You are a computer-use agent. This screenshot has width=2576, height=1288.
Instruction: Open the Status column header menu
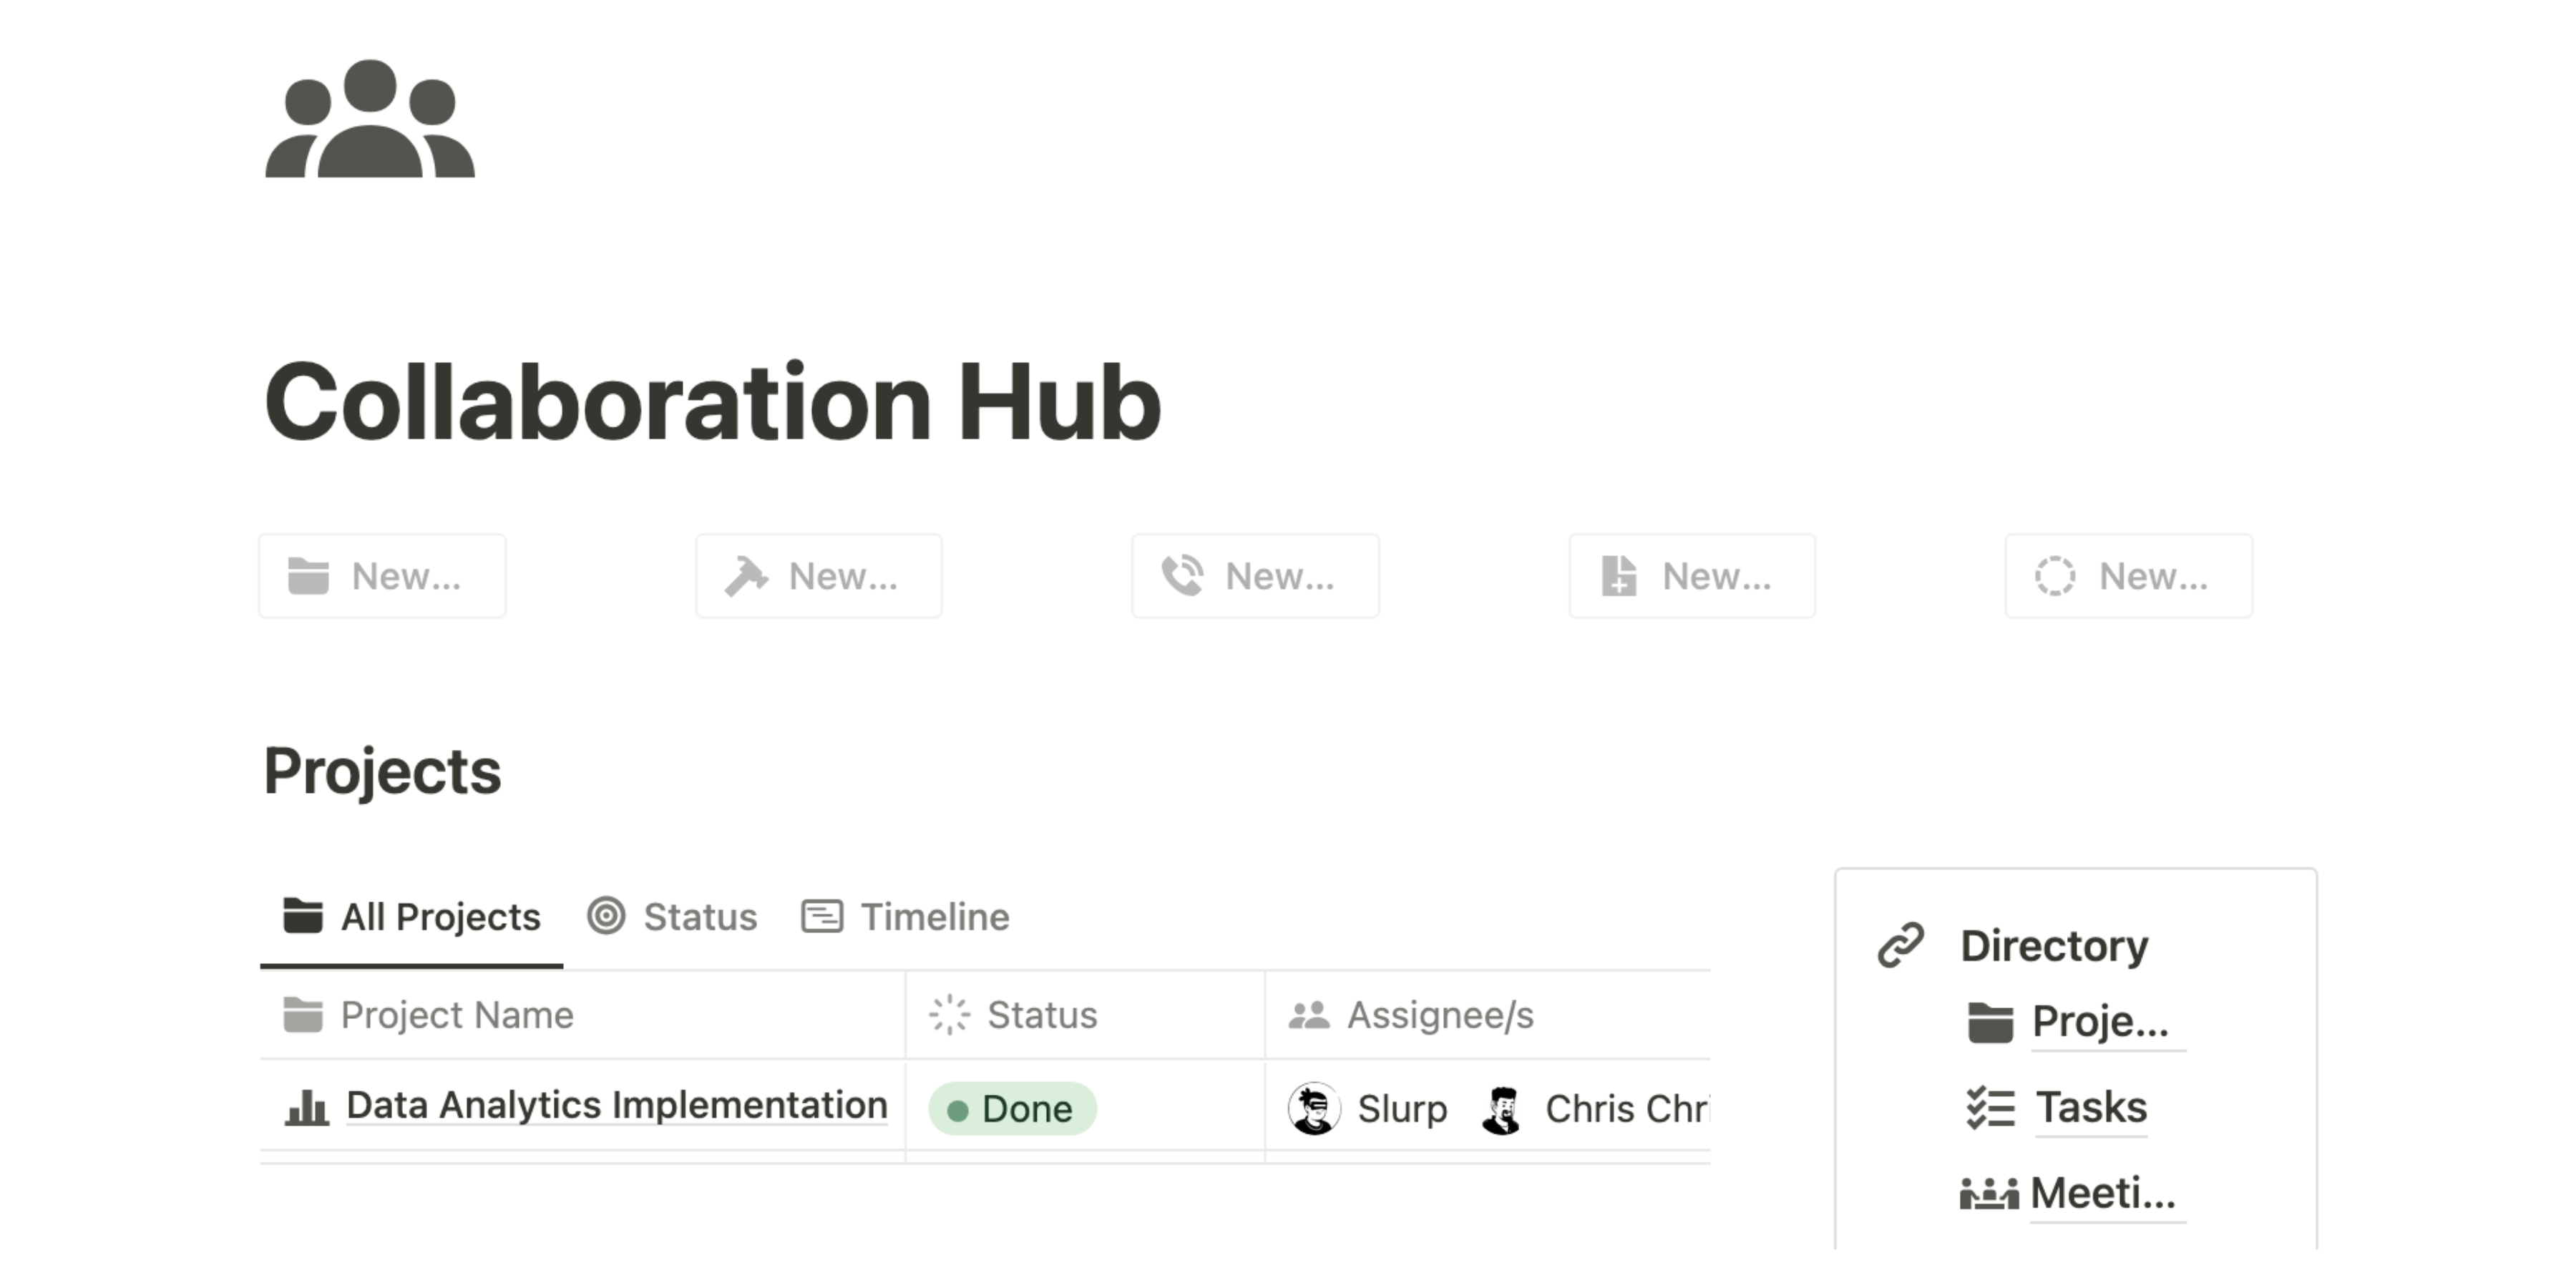[x=1041, y=1015]
